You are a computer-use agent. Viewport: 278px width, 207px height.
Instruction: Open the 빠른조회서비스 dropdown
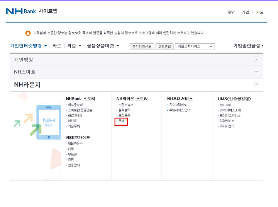point(195,46)
